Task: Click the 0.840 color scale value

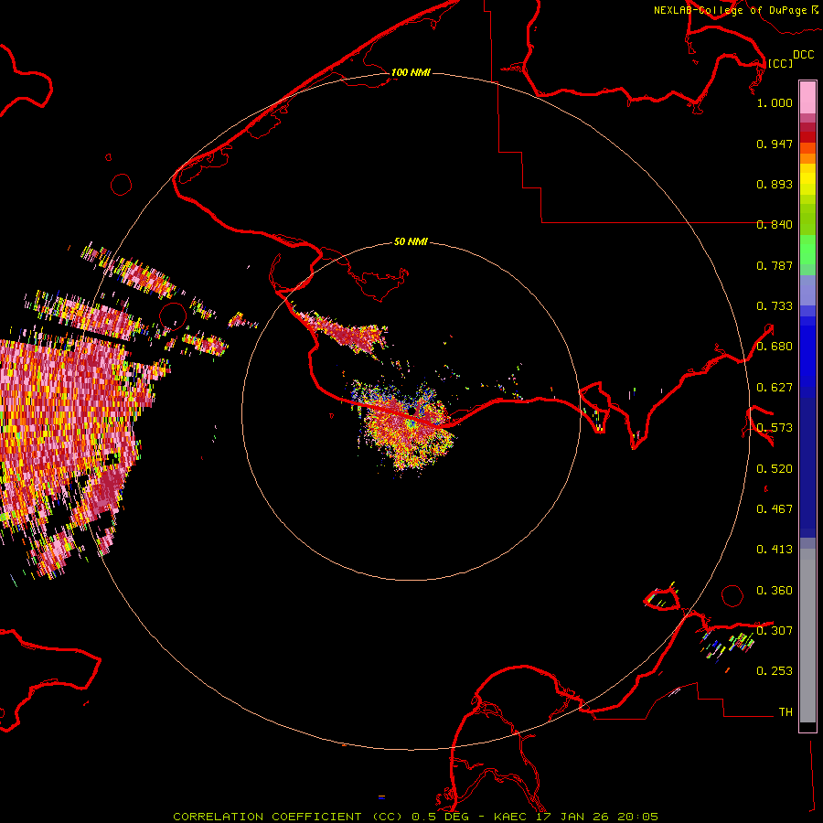Action: tap(775, 225)
